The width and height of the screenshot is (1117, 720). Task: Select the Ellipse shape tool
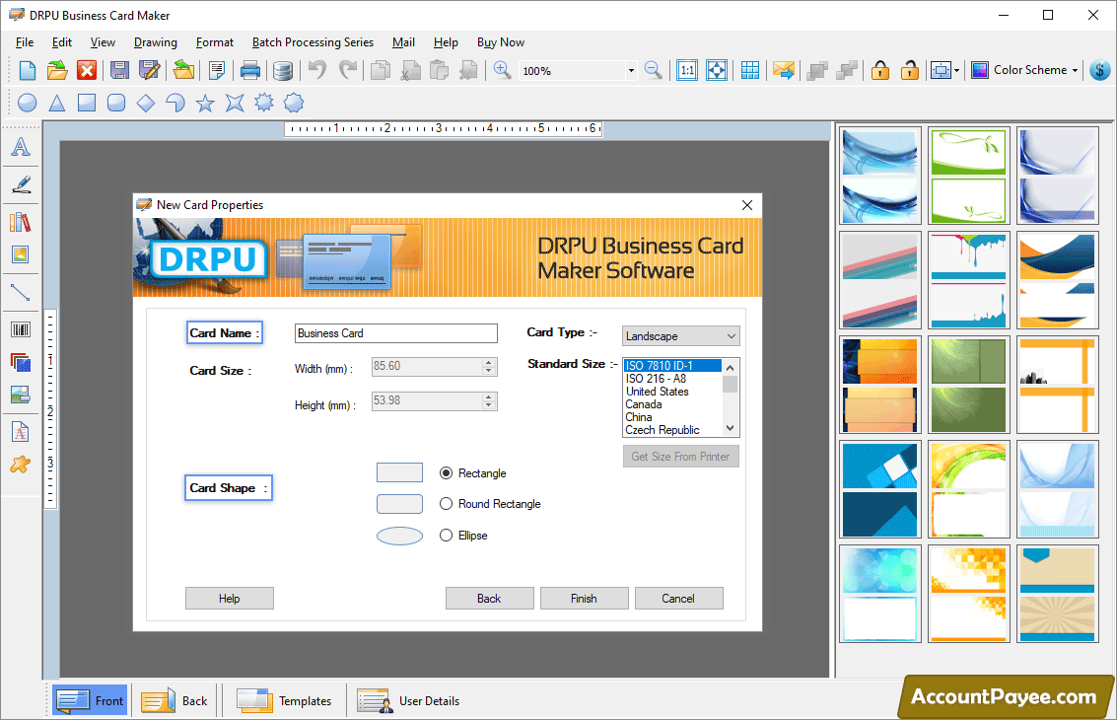pyautogui.click(x=27, y=103)
